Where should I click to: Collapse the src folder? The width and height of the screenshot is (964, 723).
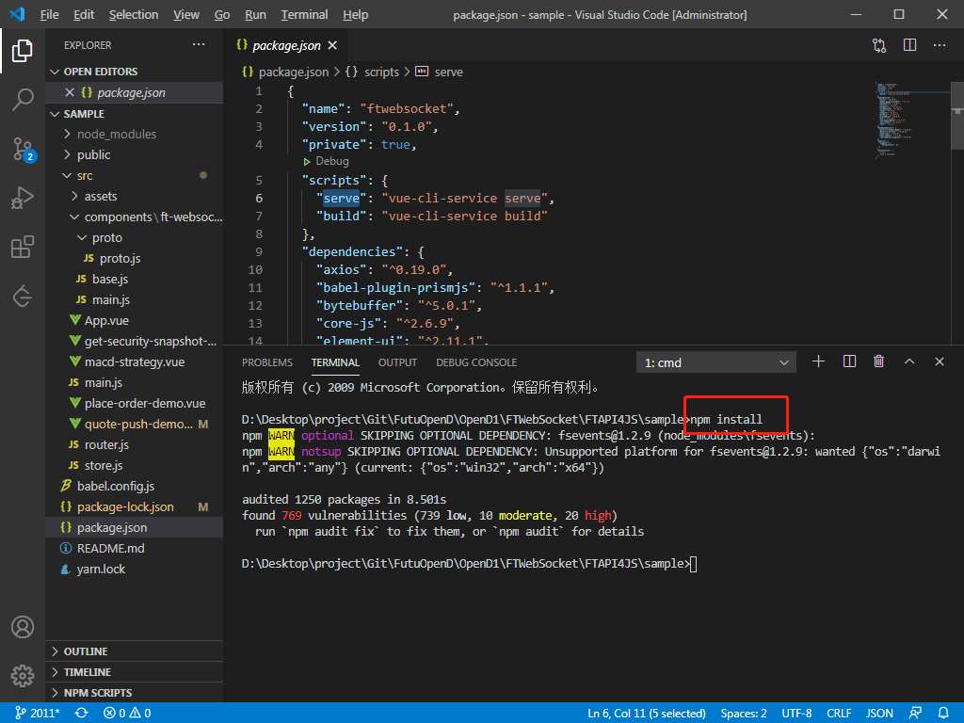click(x=84, y=175)
